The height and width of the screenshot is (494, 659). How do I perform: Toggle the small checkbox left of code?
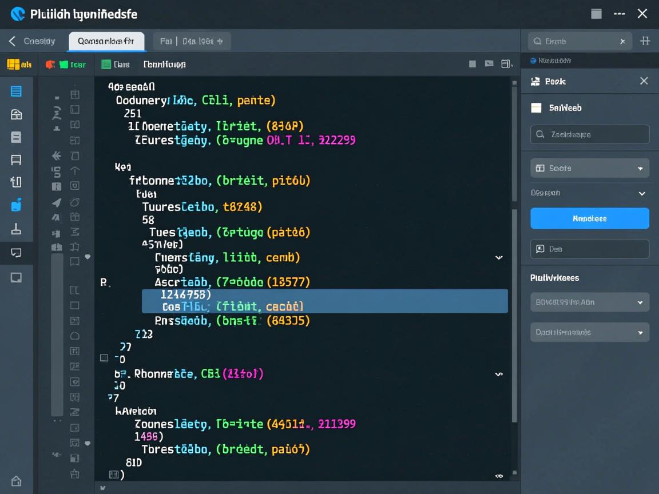coord(104,358)
